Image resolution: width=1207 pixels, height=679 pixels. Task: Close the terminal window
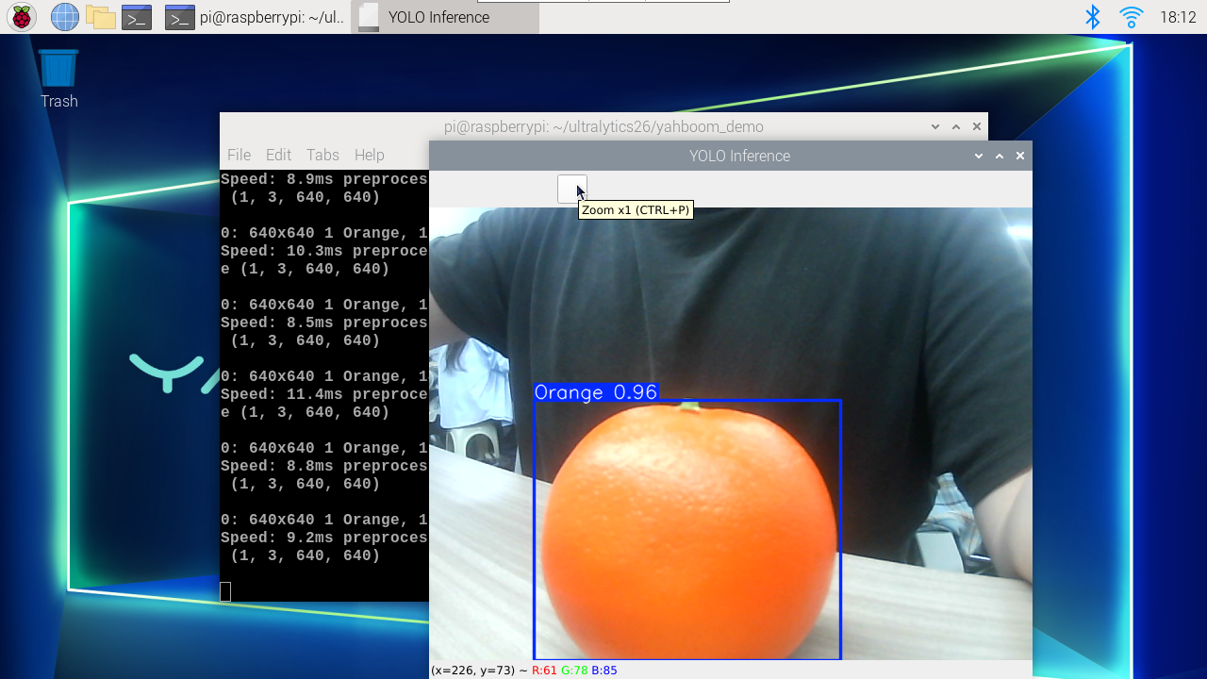(x=977, y=126)
